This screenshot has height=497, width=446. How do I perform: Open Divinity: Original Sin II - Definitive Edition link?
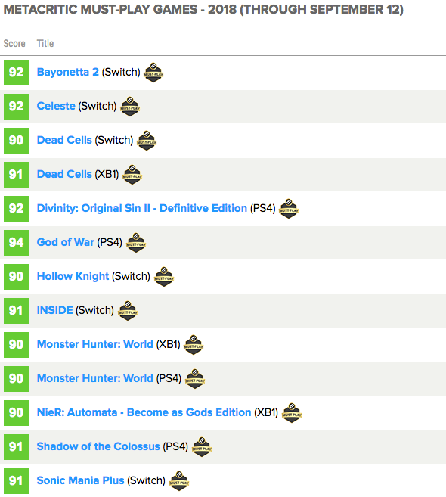pos(142,208)
